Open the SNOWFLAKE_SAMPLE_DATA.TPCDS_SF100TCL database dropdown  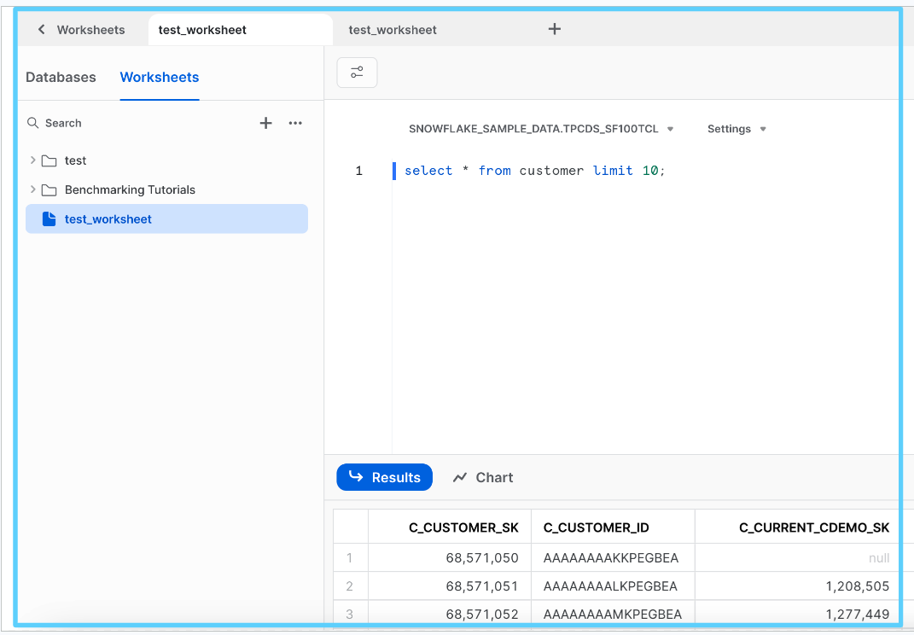541,129
